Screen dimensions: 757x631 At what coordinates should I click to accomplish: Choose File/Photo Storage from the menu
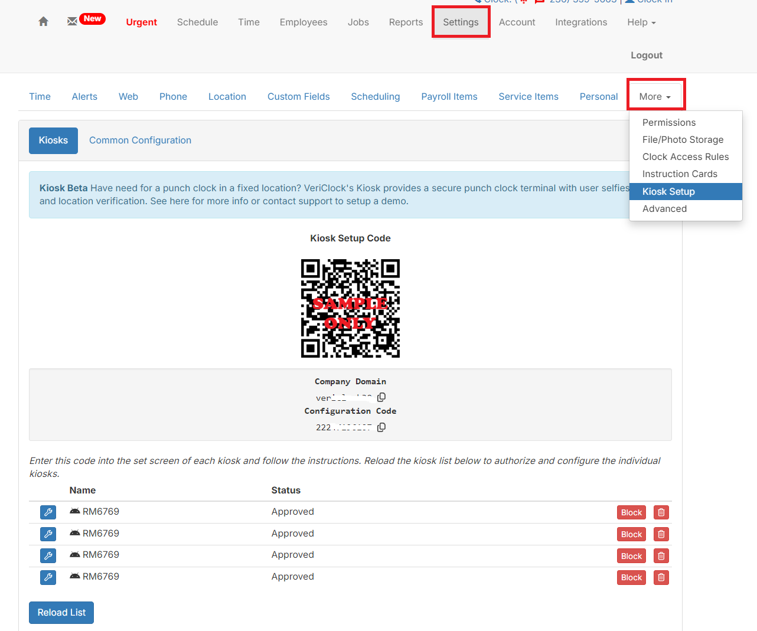(686, 140)
